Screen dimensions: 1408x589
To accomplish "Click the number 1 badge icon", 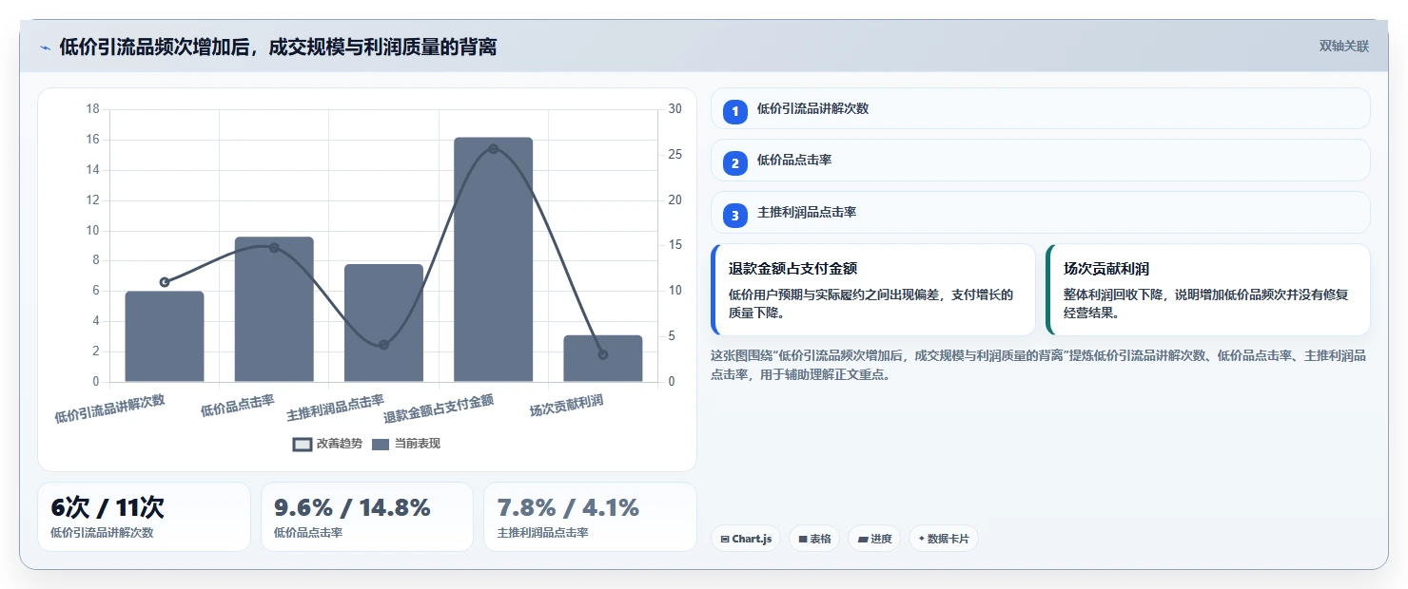I will 734,112.
